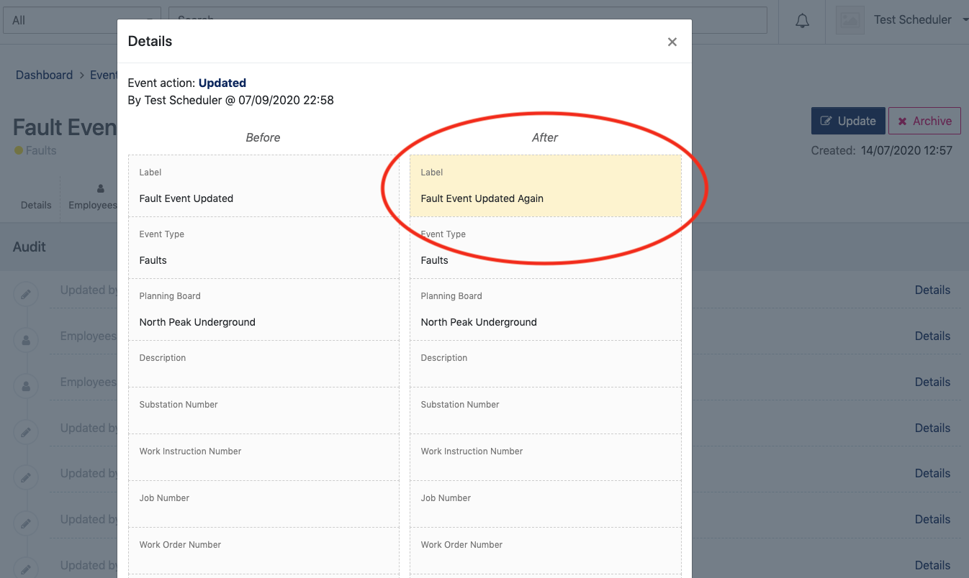Click the user avatar thumbnail

[x=850, y=20]
